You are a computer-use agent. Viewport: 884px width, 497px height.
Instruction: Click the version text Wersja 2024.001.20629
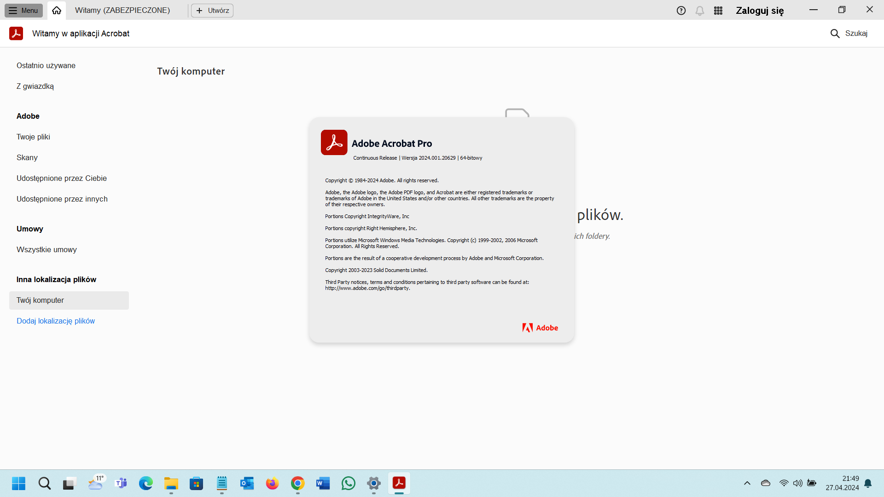click(428, 158)
